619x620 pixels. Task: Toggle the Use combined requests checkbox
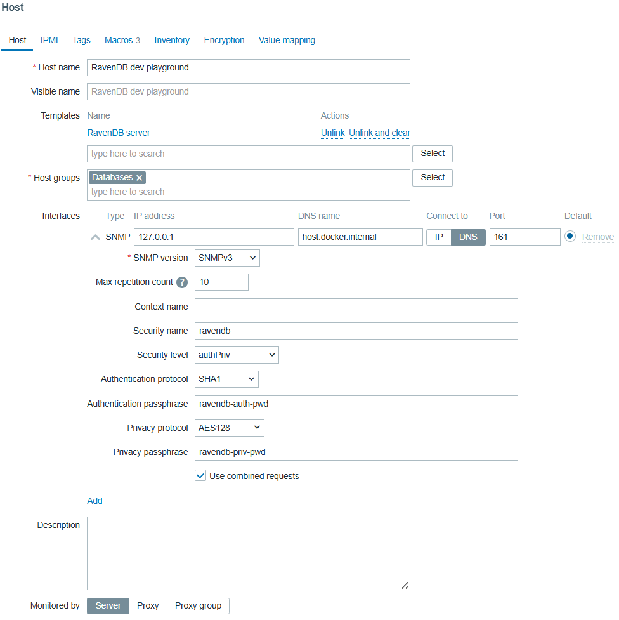[200, 476]
